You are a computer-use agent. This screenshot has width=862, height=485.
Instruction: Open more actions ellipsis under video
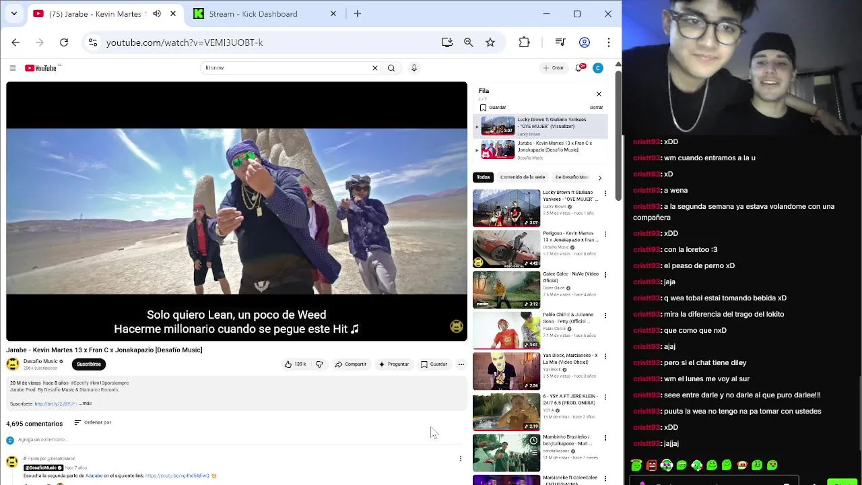[x=461, y=364]
